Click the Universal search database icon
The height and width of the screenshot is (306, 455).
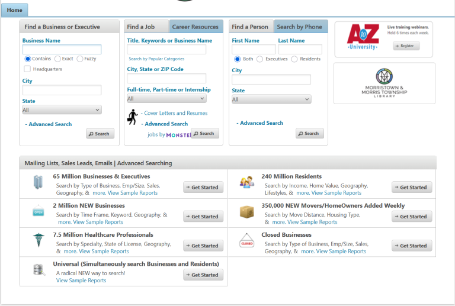point(39,270)
